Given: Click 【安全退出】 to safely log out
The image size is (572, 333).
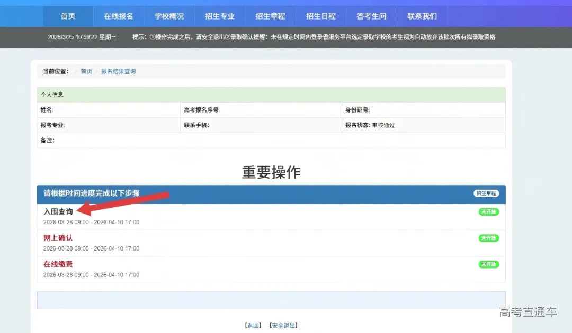Looking at the screenshot, I should pos(283,326).
